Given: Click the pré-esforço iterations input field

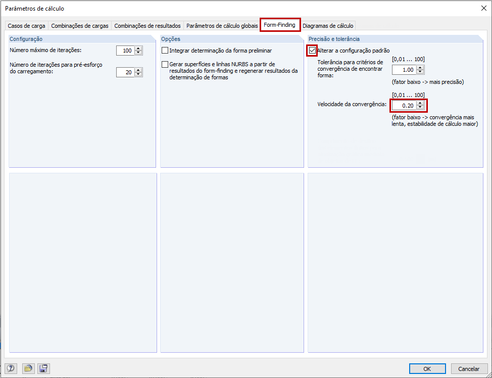Looking at the screenshot, I should (x=125, y=72).
